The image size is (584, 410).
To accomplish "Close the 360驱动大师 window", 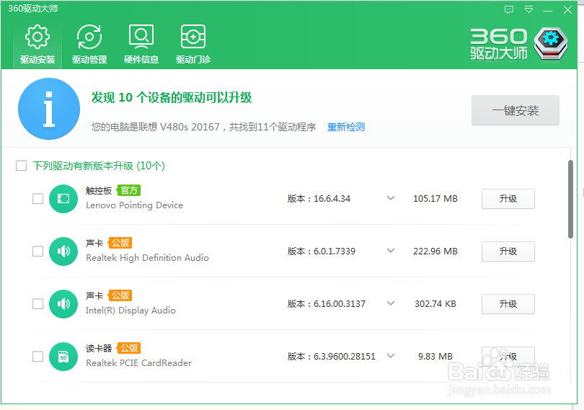I will click(x=567, y=9).
